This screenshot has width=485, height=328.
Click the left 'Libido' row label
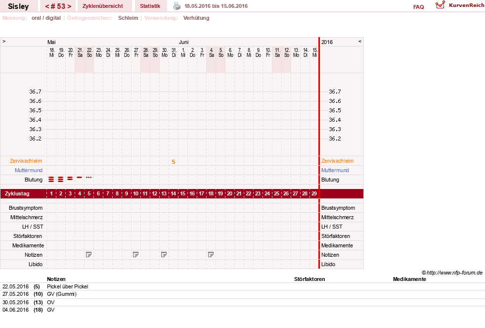pyautogui.click(x=36, y=264)
